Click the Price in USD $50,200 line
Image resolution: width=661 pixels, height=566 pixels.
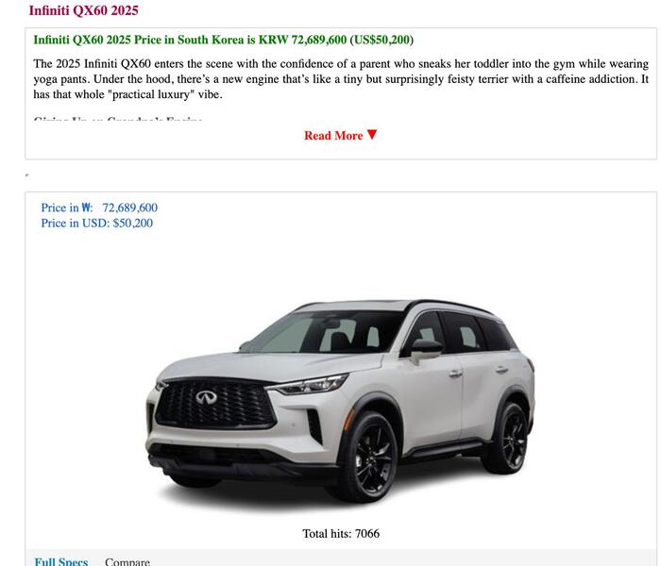97,224
